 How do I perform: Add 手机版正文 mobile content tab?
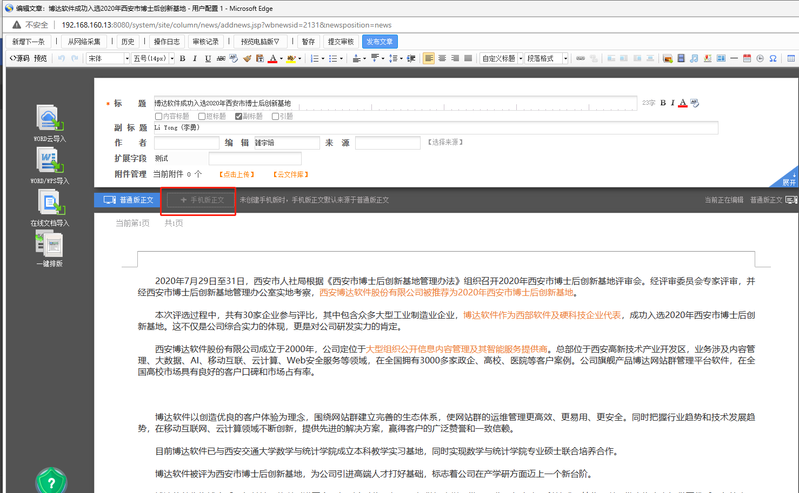click(x=201, y=200)
